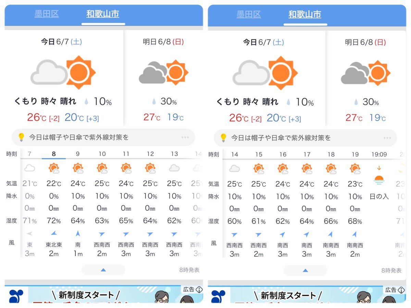Open the three-dots menu on right UV tip
This screenshot has height=308, width=411.
[387, 138]
